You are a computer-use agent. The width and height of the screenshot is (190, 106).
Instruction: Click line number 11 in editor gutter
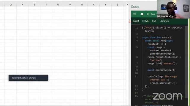(137, 77)
